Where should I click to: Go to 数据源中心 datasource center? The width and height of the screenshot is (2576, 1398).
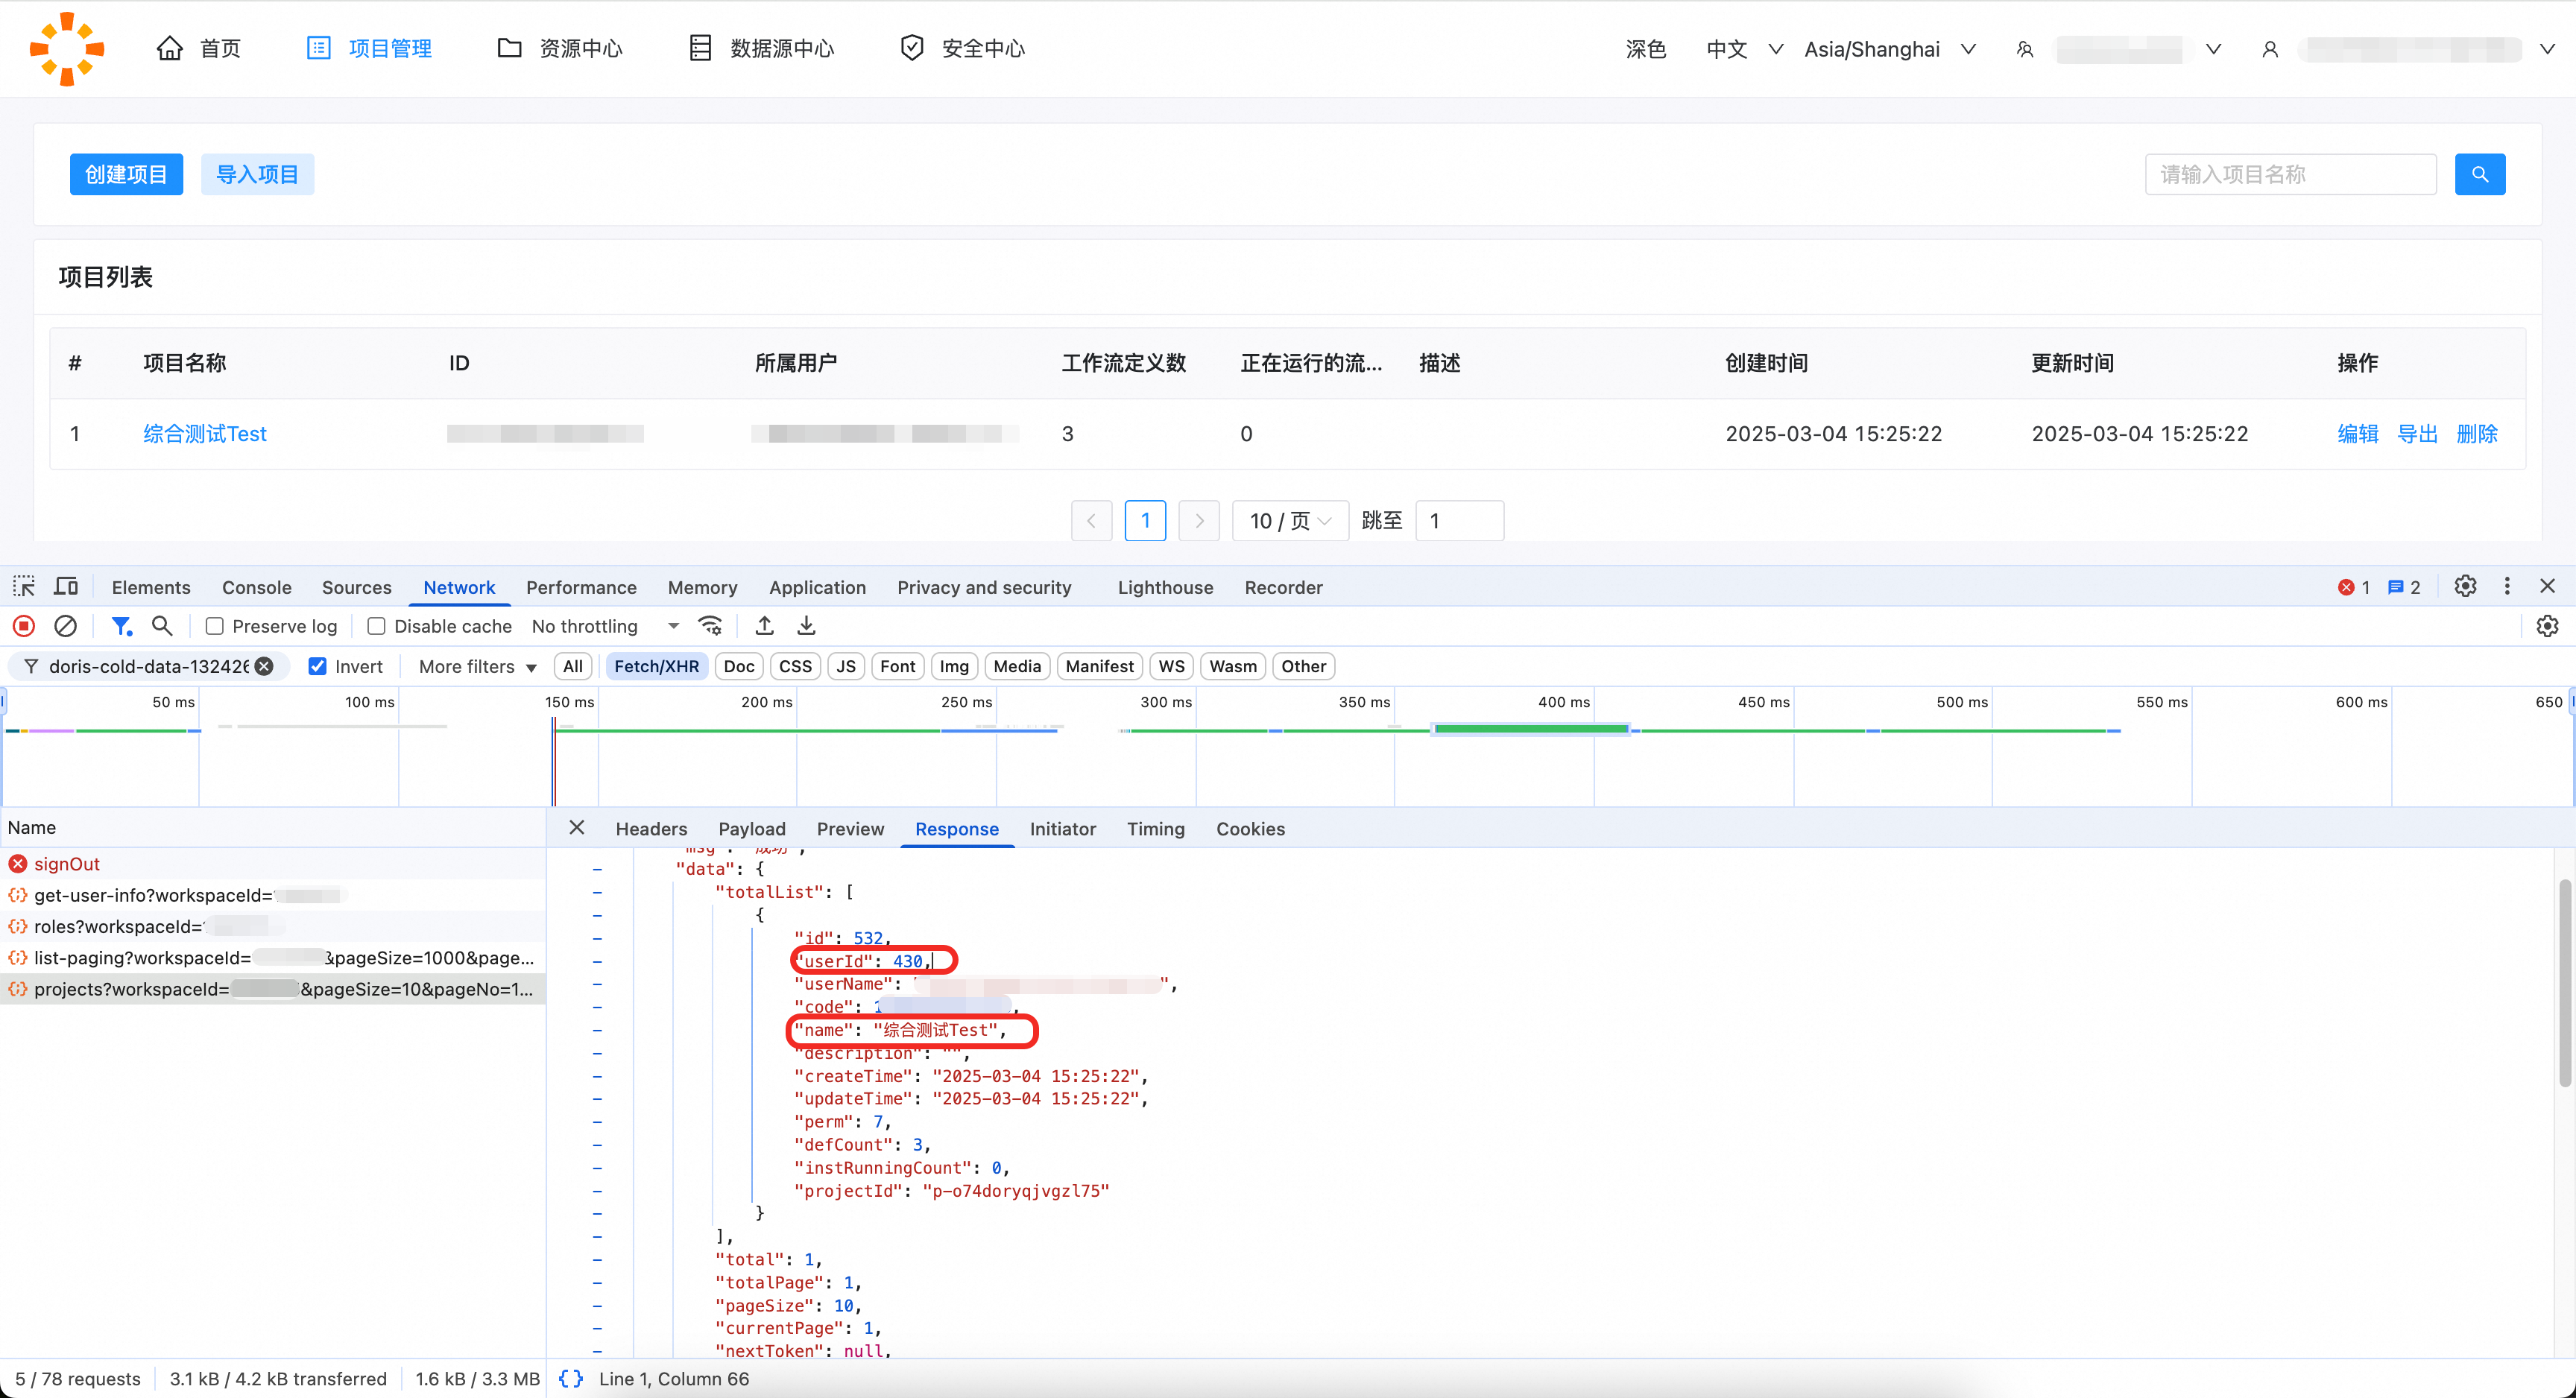[761, 48]
